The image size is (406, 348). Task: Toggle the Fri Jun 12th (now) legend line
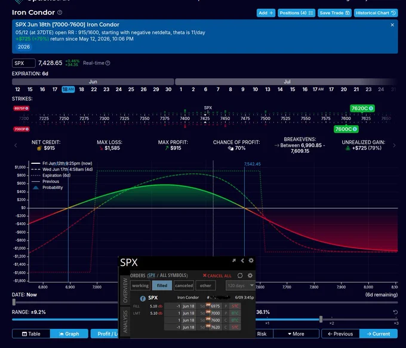click(x=61, y=163)
